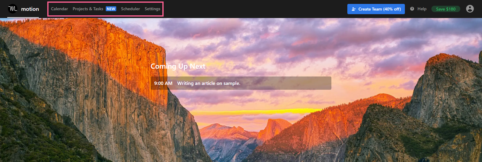The height and width of the screenshot is (162, 482).
Task: Click the Coming Up Next heading
Action: pyautogui.click(x=178, y=66)
